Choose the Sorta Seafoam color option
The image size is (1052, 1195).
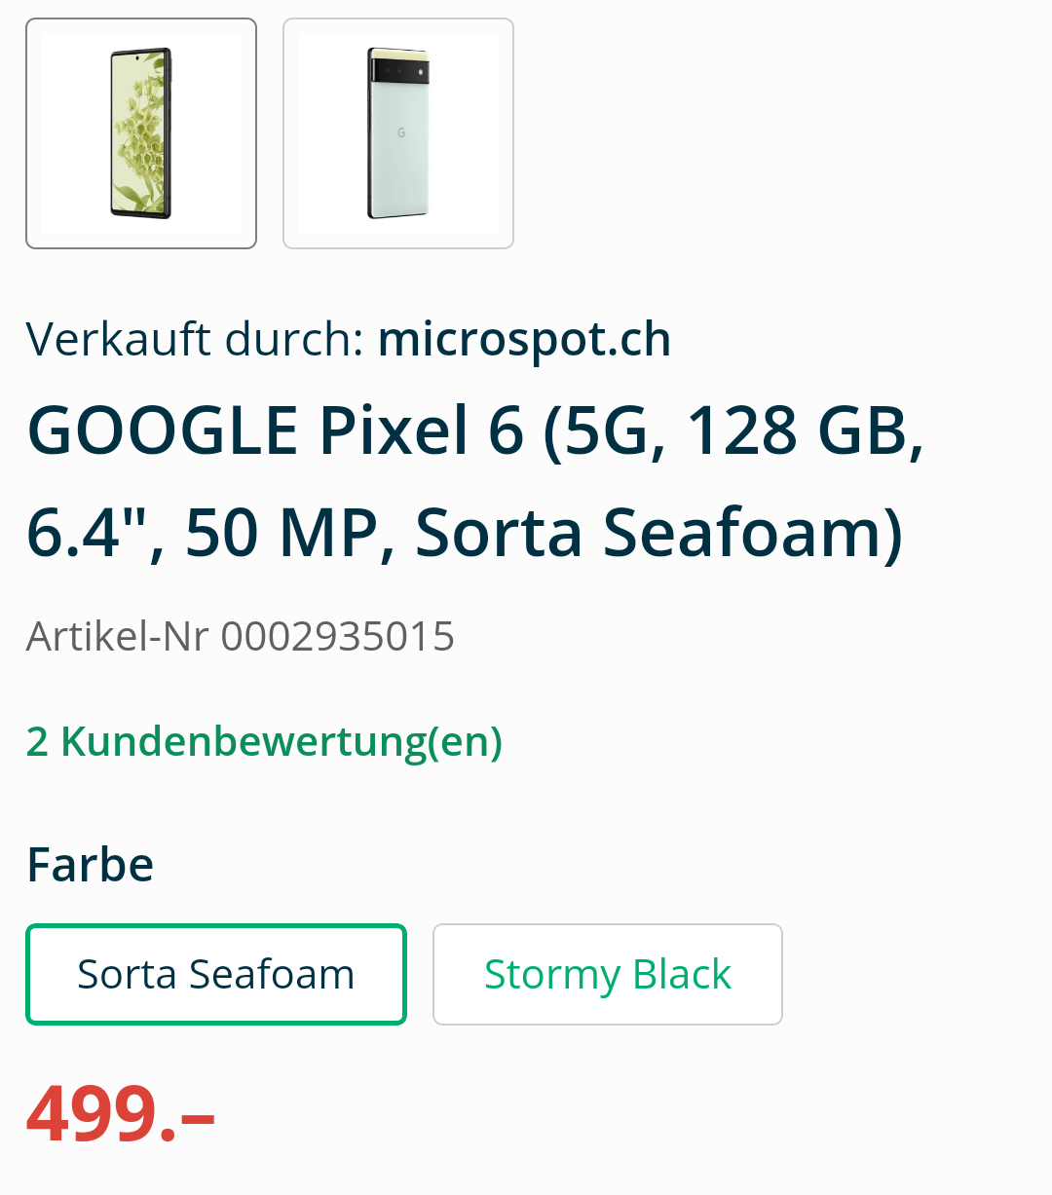(x=216, y=974)
